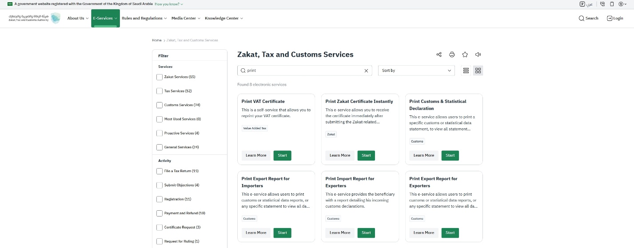Image resolution: width=634 pixels, height=248 pixels.
Task: Clear the search field with X icon
Action: tap(367, 71)
